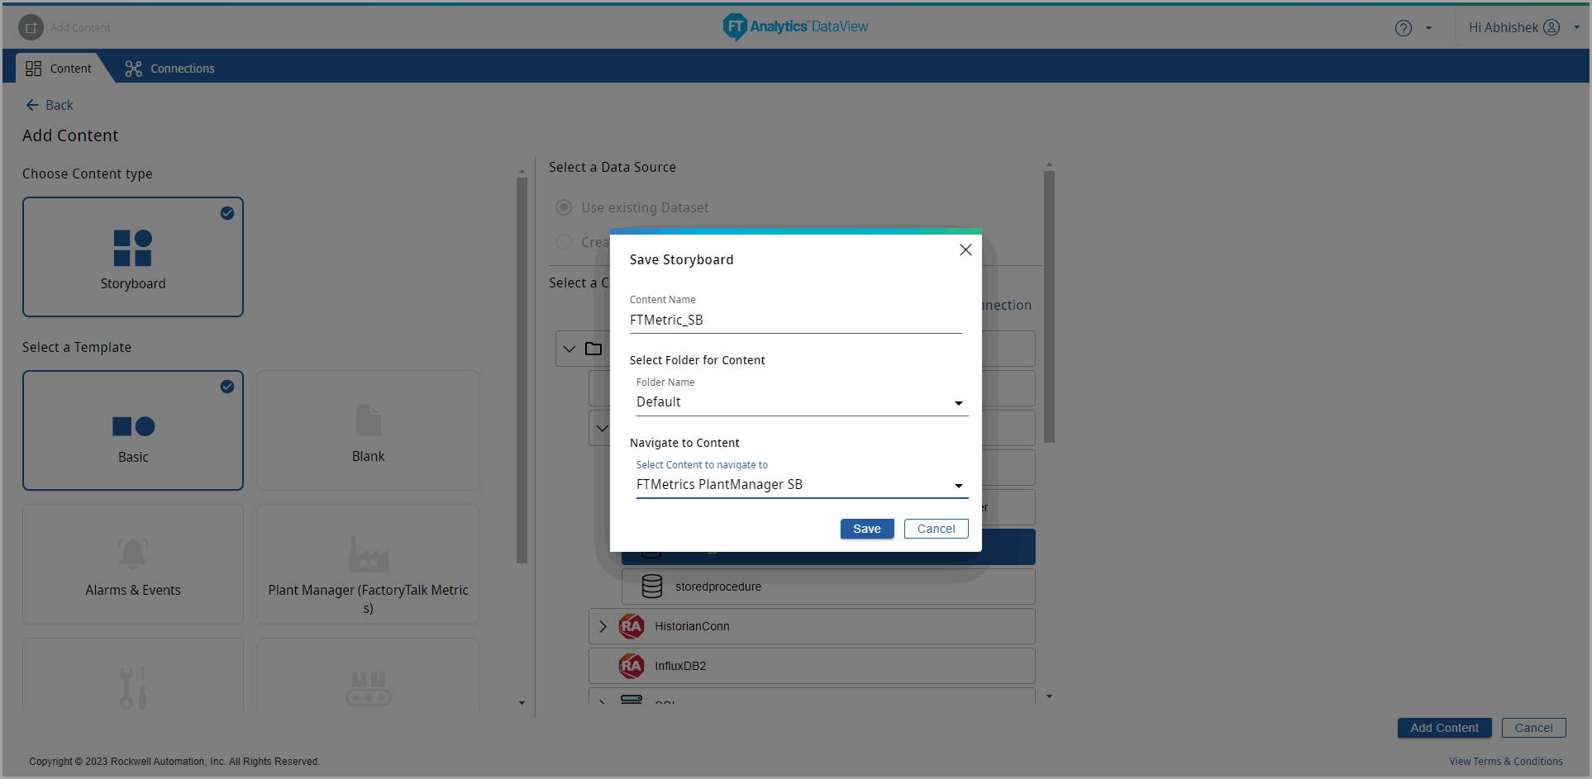
Task: Switch to the Connections tab
Action: 170,69
